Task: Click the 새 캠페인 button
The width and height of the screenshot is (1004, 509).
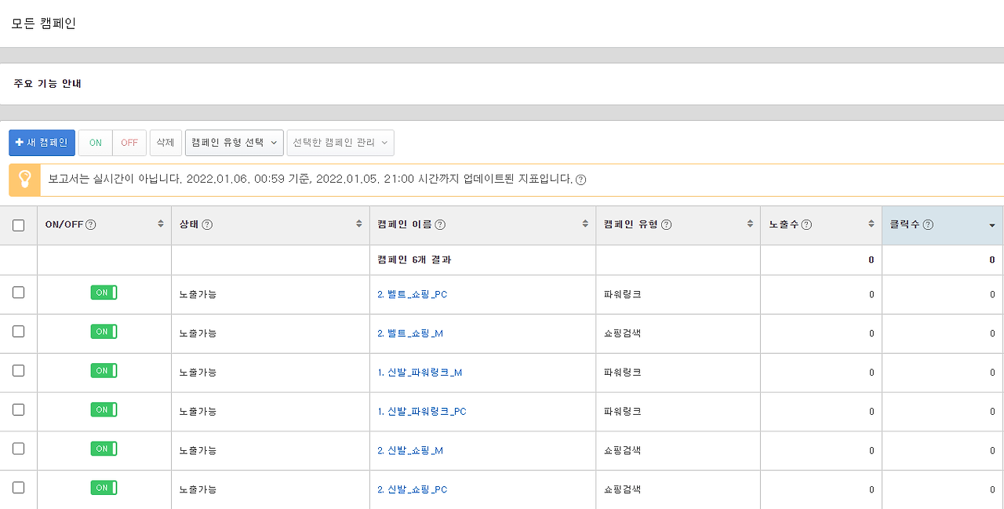Action: 42,143
